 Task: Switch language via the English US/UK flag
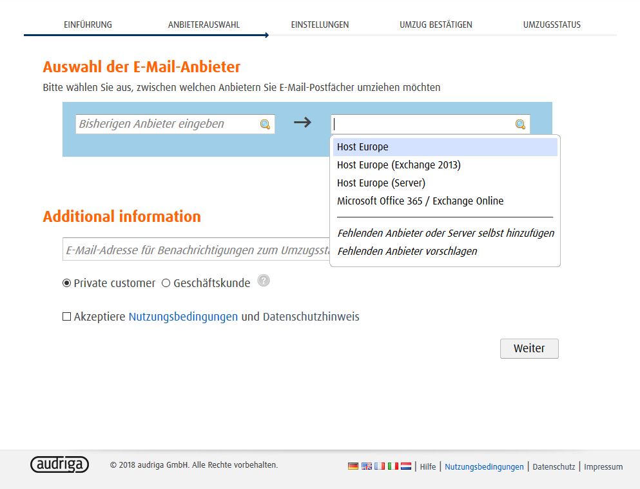click(x=367, y=466)
